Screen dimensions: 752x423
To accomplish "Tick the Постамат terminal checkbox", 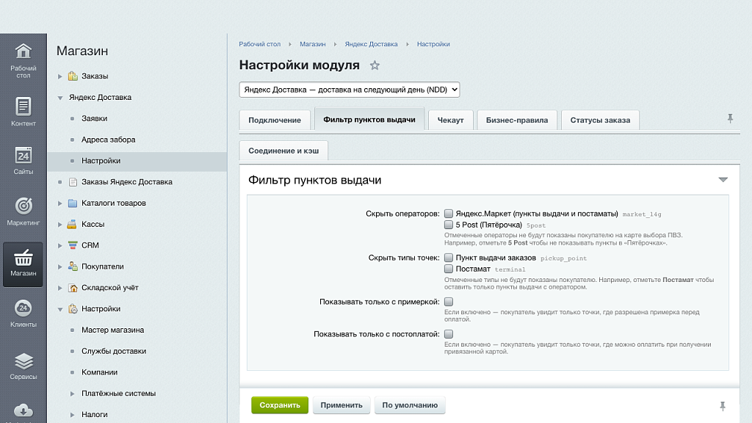I will (x=449, y=269).
